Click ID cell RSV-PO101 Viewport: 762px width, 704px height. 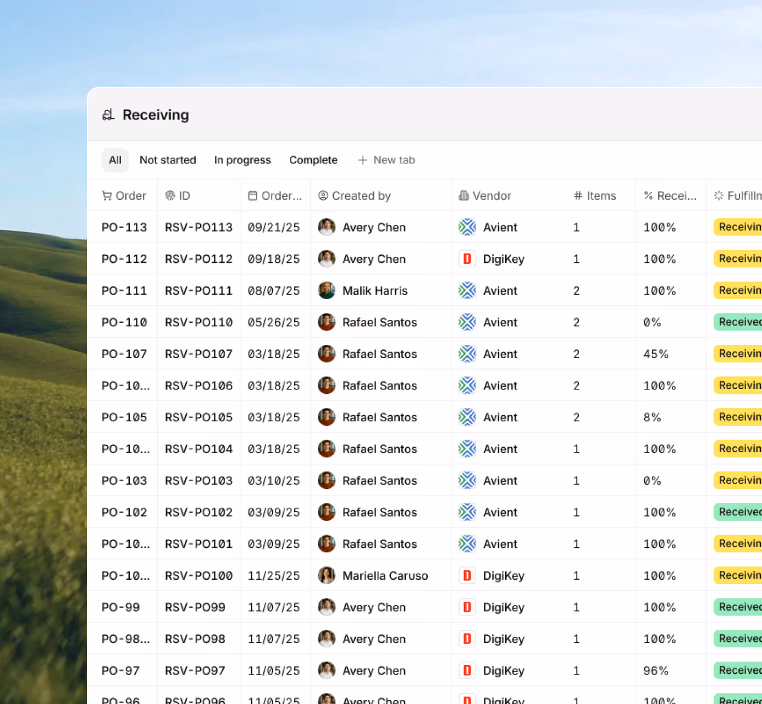tap(198, 544)
